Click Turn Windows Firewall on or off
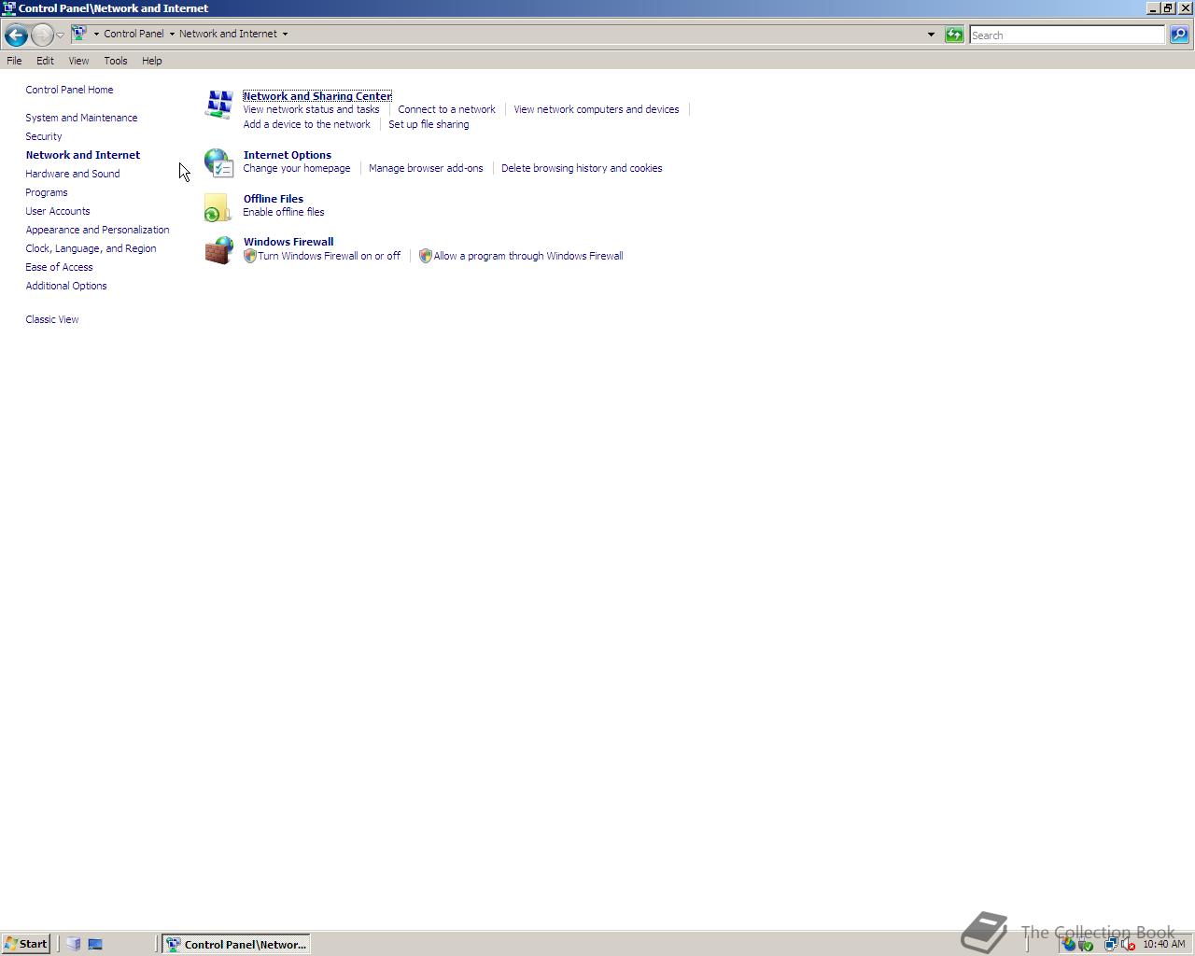 [x=329, y=256]
